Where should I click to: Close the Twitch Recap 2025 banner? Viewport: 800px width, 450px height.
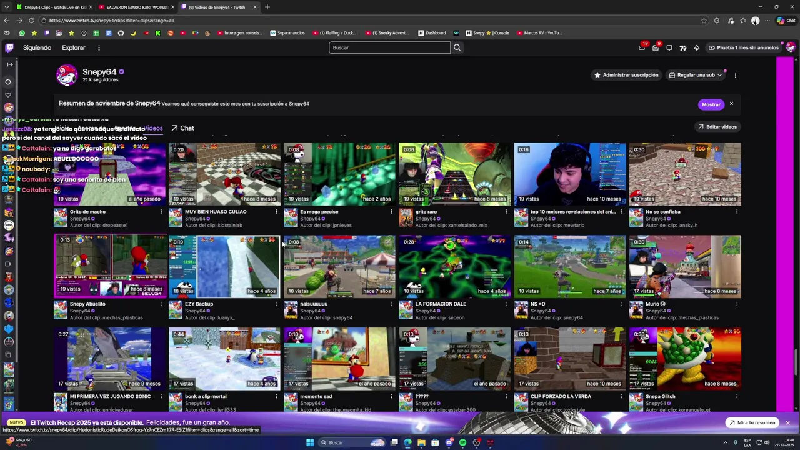pos(787,423)
